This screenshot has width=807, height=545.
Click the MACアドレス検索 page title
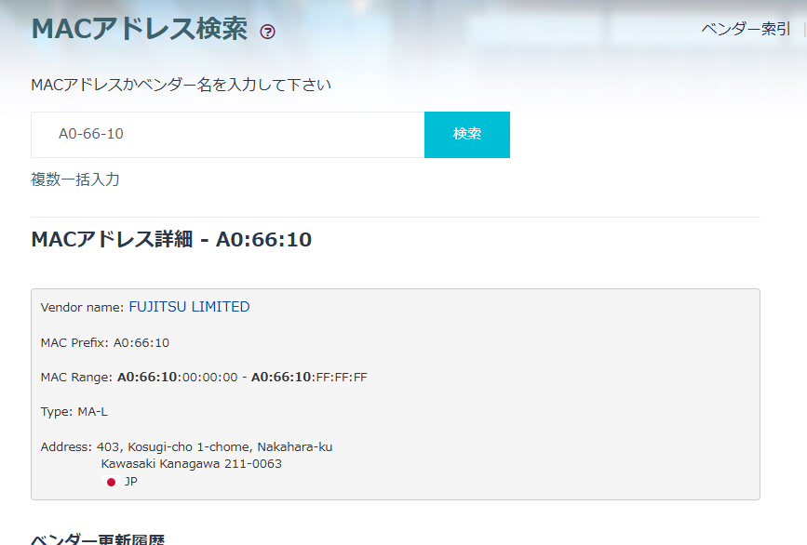point(139,29)
